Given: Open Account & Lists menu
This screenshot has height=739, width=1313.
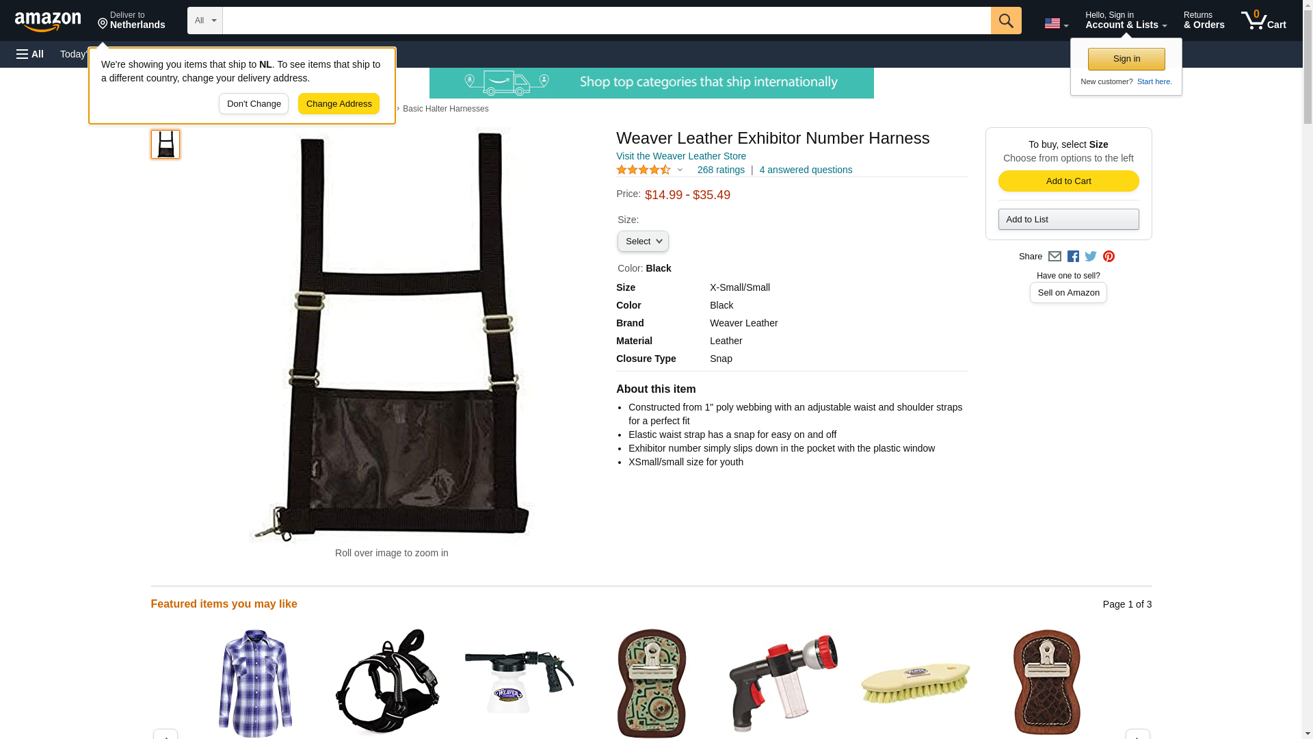Looking at the screenshot, I should coord(1126,21).
